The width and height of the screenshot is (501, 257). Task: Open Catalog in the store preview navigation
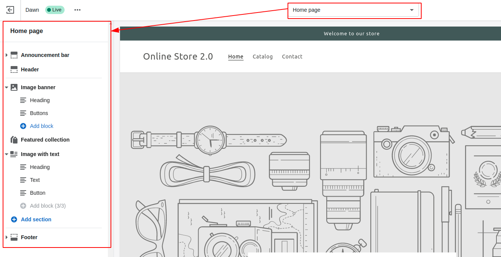coord(263,57)
